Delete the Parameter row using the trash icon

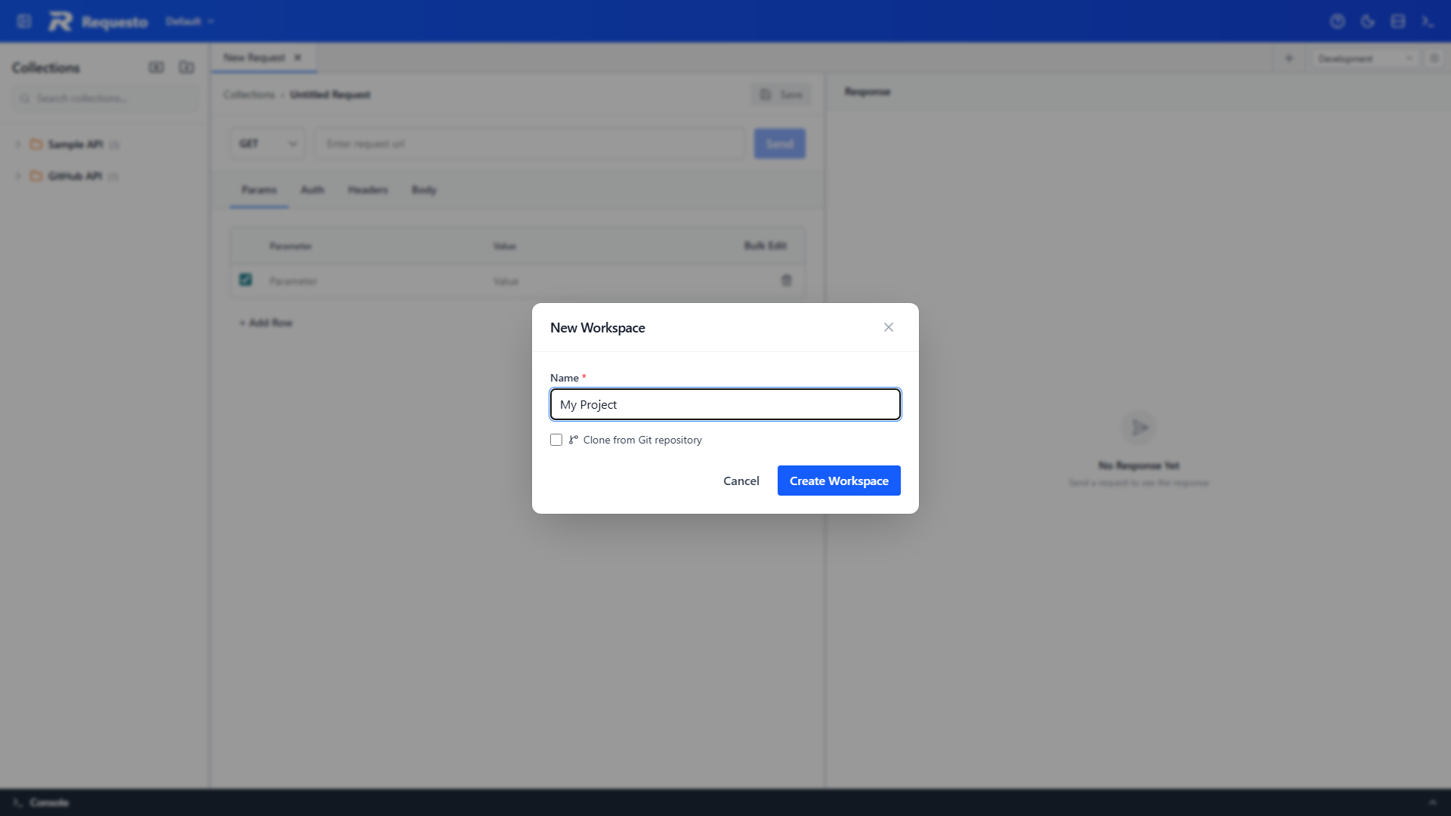click(787, 280)
